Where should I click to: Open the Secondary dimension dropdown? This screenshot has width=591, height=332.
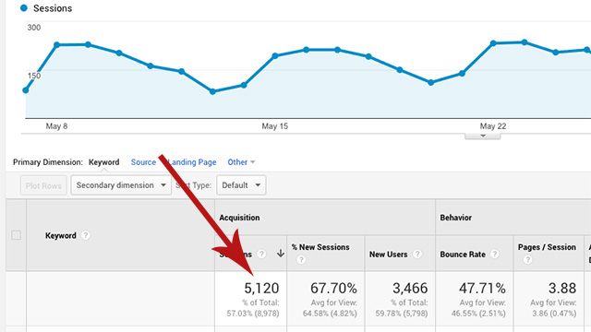pyautogui.click(x=121, y=185)
